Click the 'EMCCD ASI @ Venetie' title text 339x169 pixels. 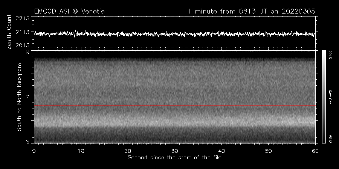tap(69, 11)
